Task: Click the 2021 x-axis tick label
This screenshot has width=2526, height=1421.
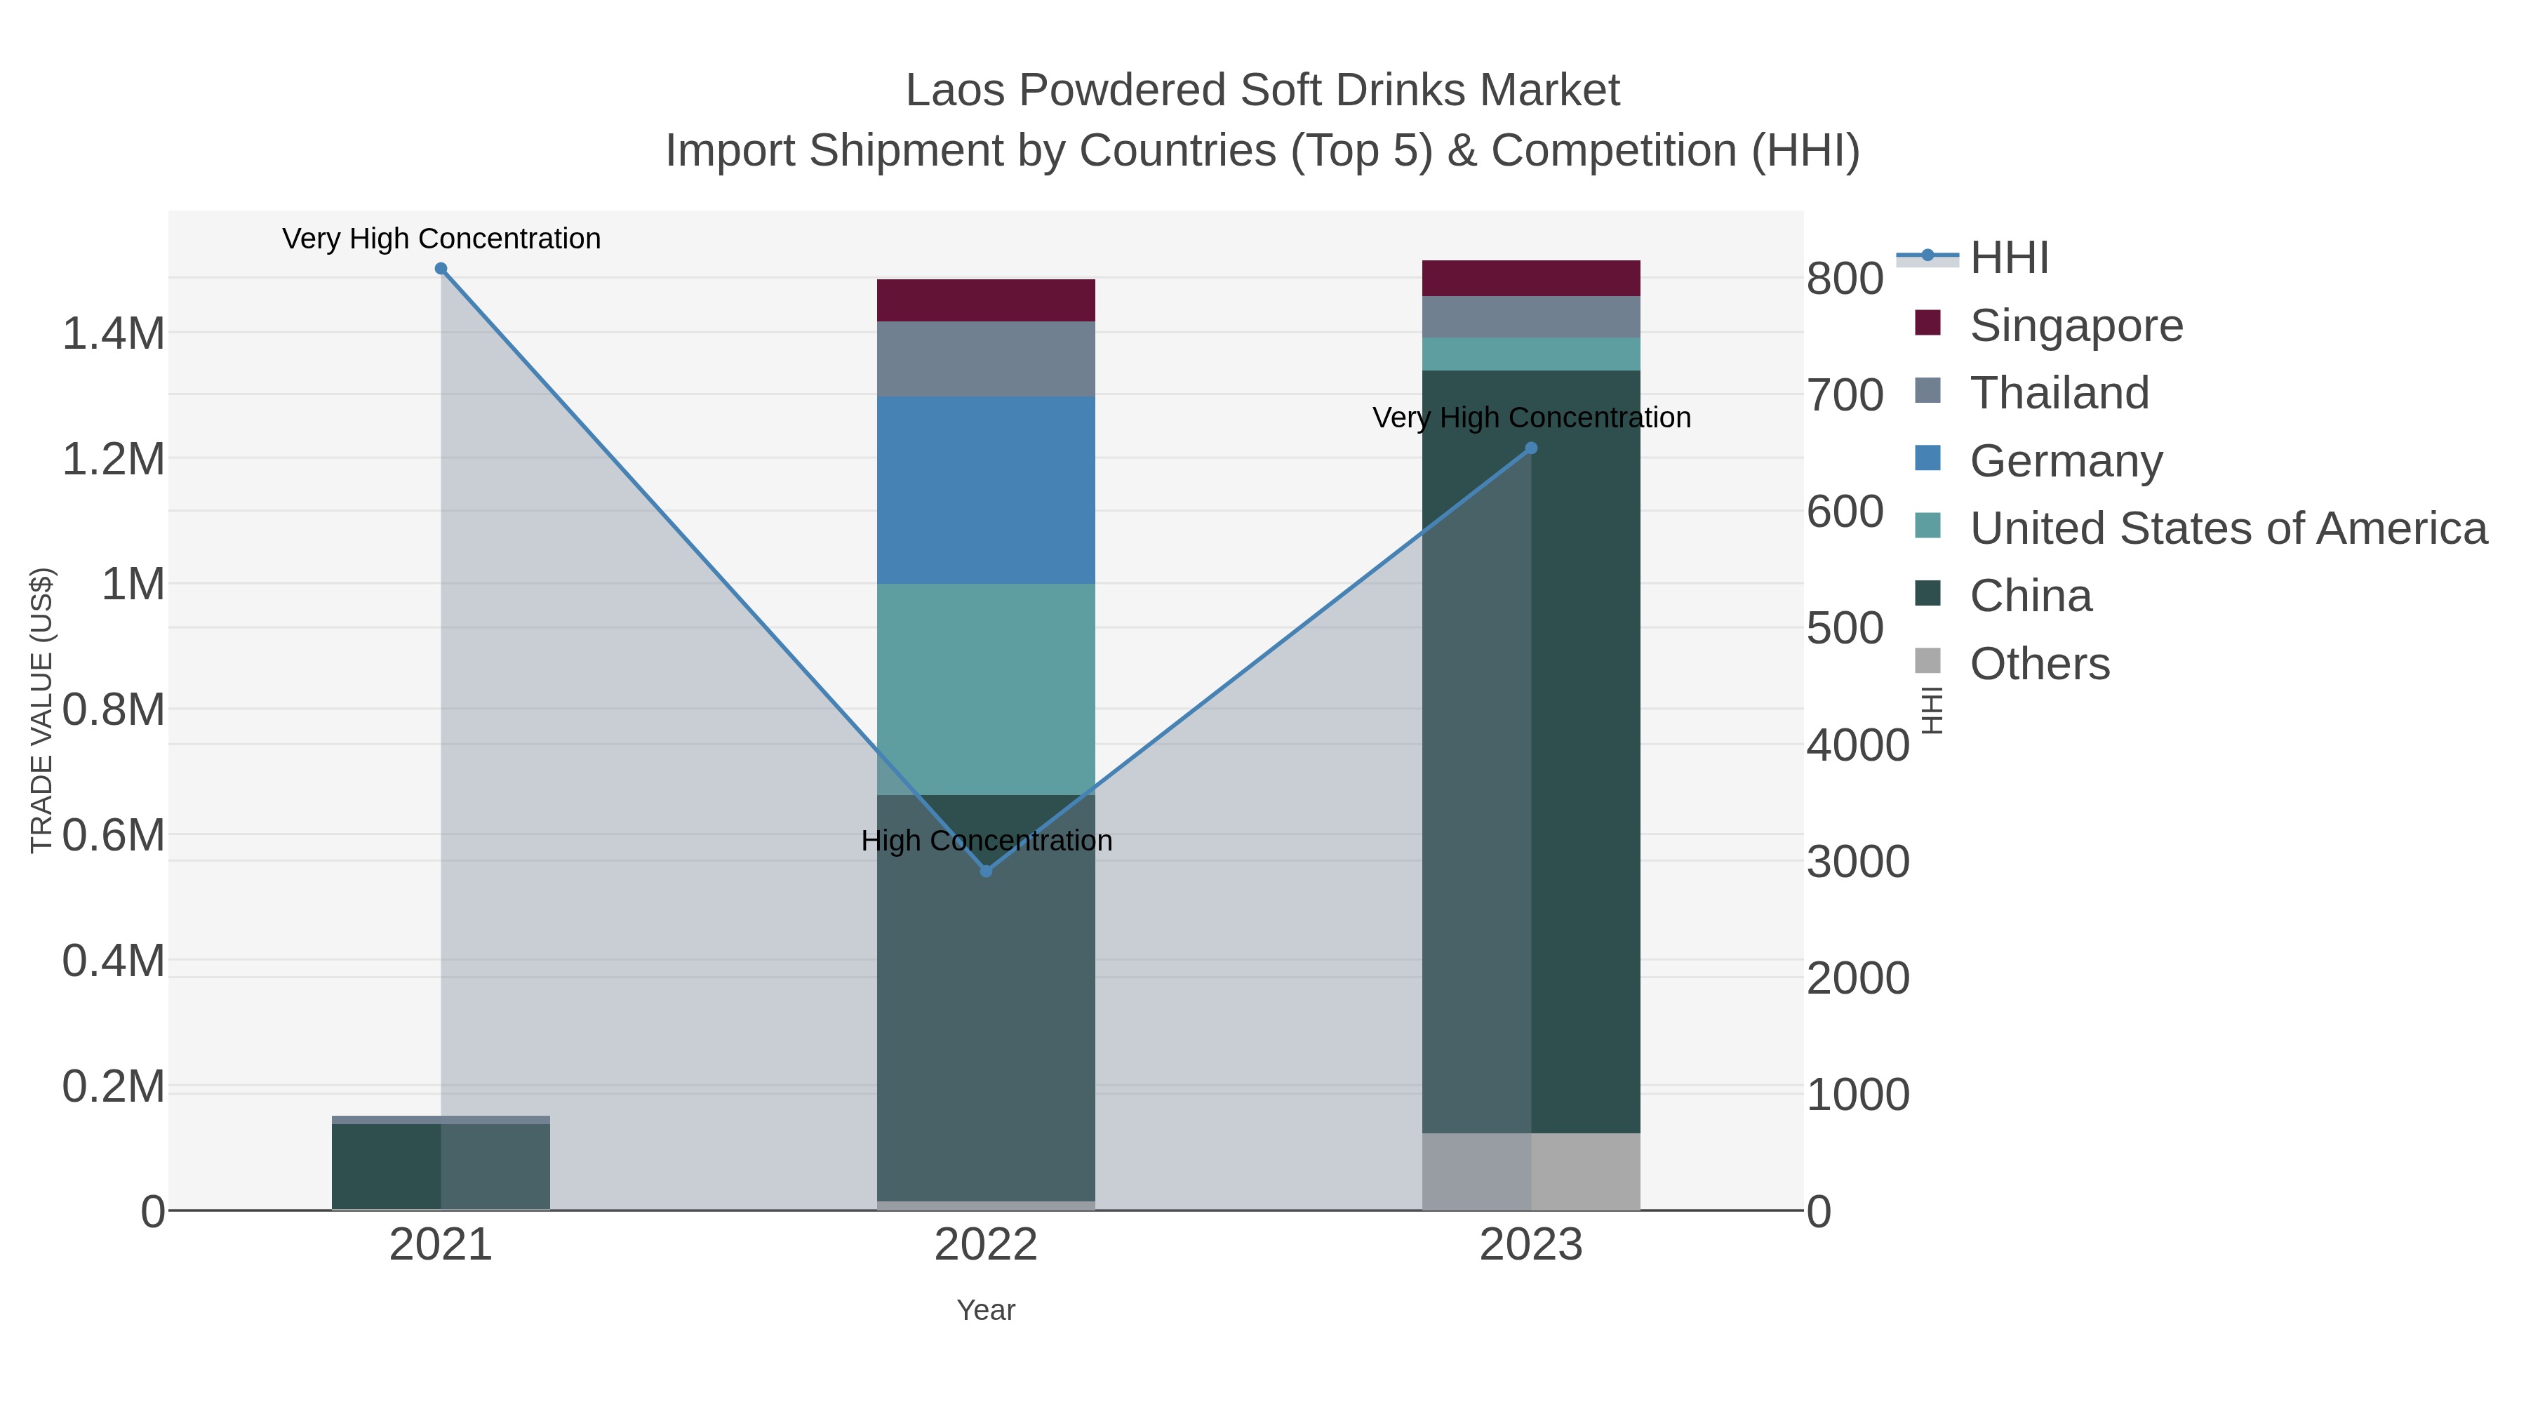Action: (x=441, y=1246)
